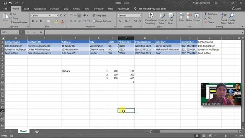Image resolution: width=245 pixels, height=138 pixels.
Task: Toggle Align Right
Action: pyautogui.click(x=79, y=21)
